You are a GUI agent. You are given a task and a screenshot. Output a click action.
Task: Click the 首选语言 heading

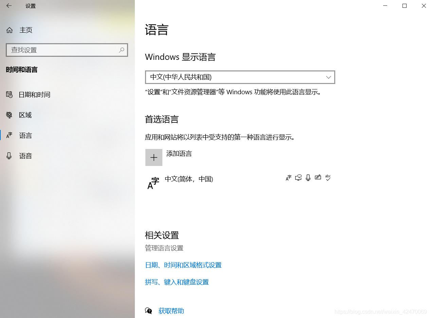(x=162, y=119)
